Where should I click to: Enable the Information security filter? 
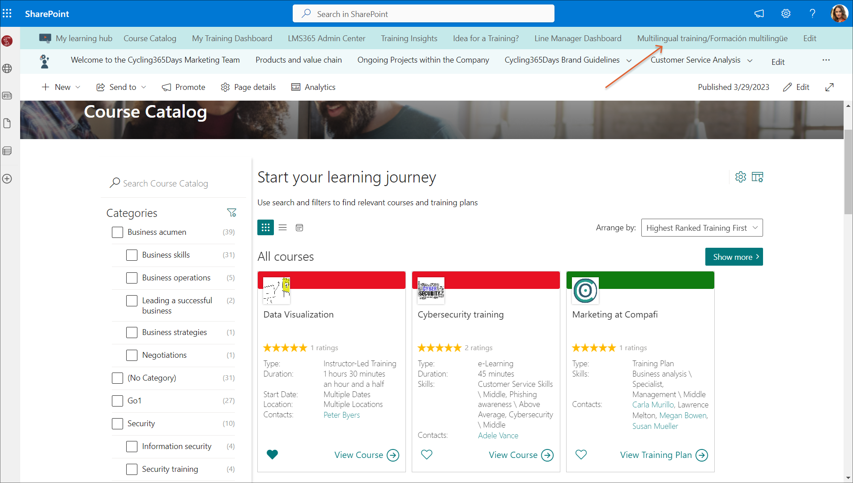pyautogui.click(x=132, y=446)
